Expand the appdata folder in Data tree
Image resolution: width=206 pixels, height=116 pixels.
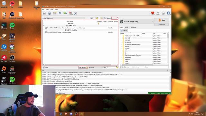pos(121,49)
